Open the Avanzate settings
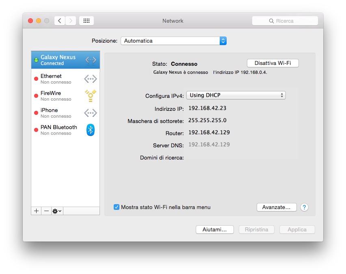This screenshot has width=346, height=274. point(277,207)
